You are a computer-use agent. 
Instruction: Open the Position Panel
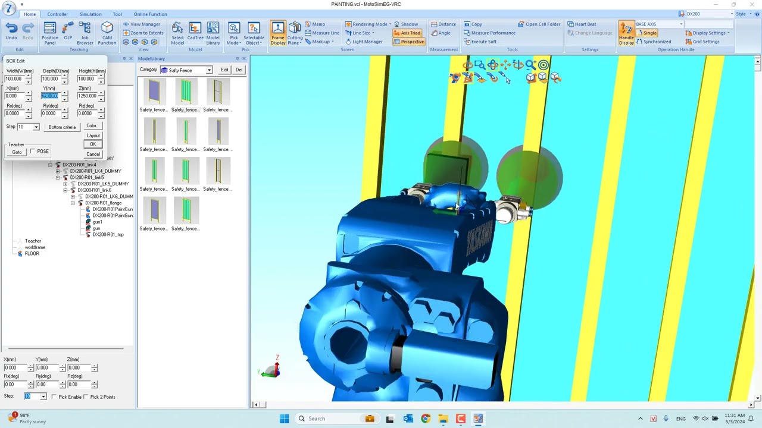click(x=50, y=33)
